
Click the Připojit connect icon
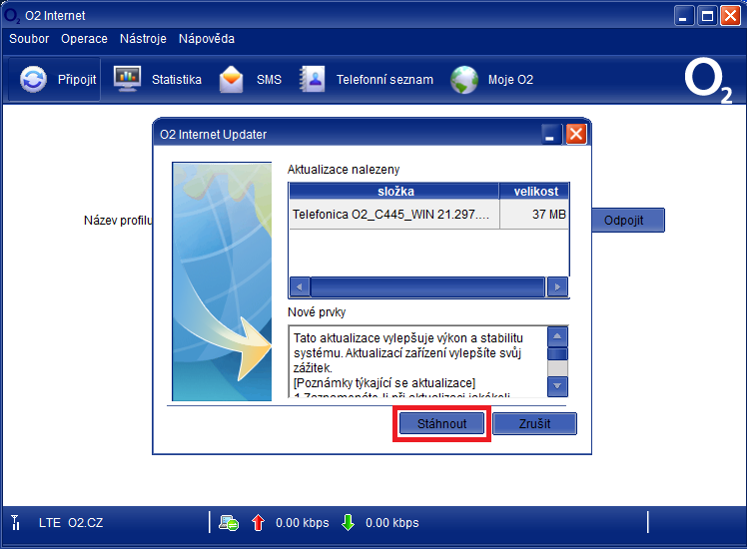point(34,80)
